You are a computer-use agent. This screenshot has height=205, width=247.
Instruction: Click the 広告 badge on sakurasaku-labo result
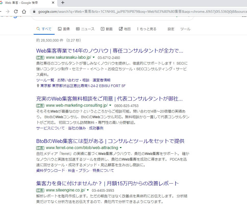click(x=40, y=58)
